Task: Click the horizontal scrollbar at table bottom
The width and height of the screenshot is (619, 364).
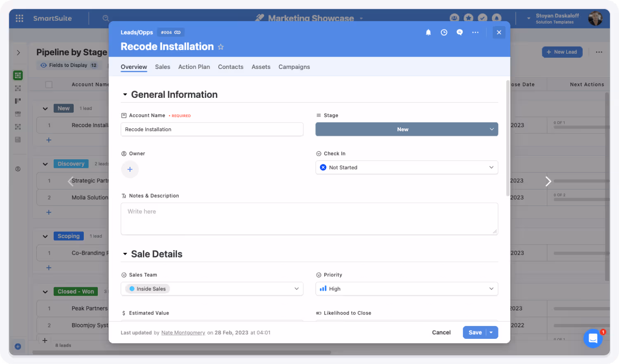Action: 182,352
